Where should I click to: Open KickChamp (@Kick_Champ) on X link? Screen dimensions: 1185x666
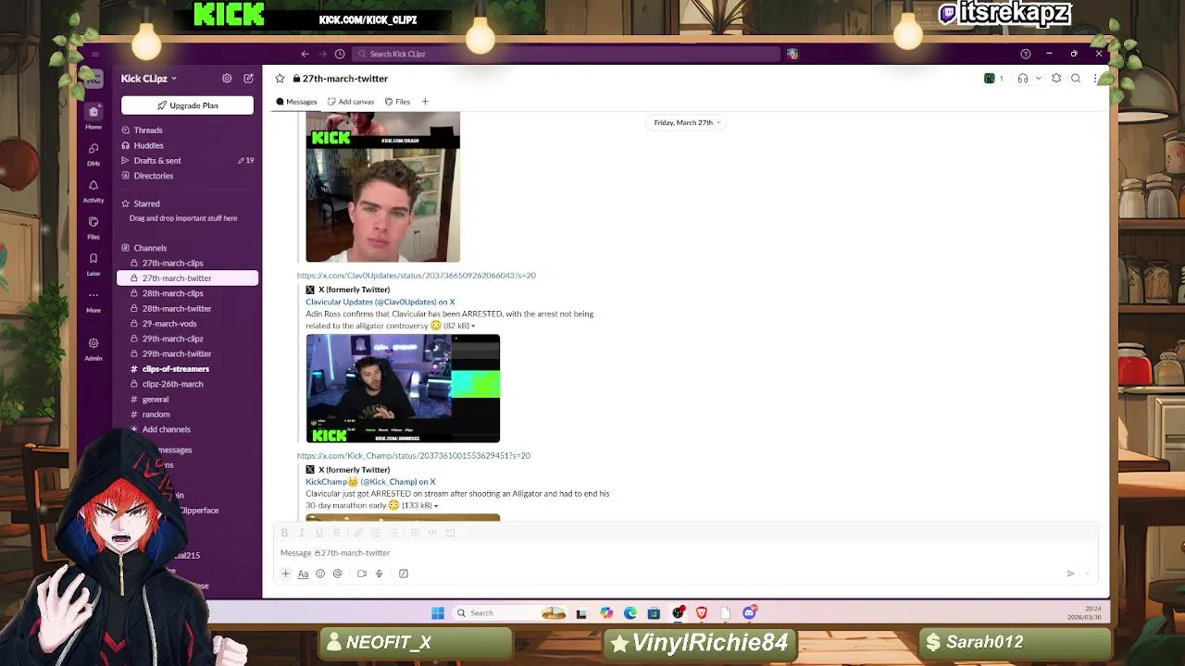pyautogui.click(x=370, y=482)
